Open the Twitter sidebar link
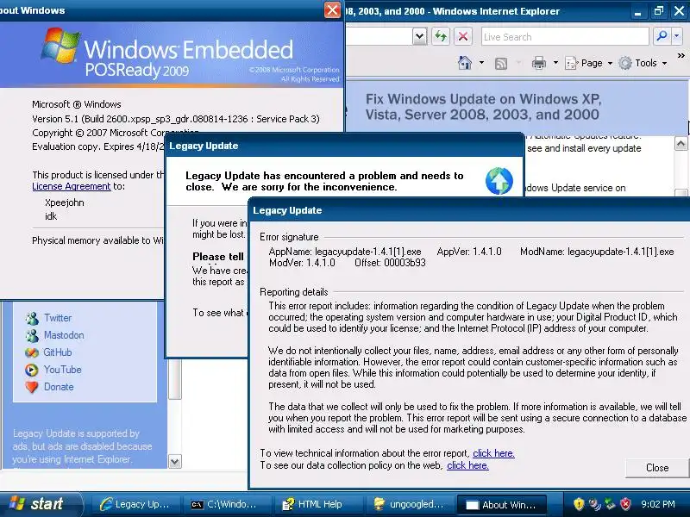Image resolution: width=690 pixels, height=517 pixels. [58, 318]
